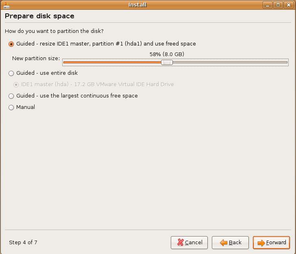Click the 'Step 4 of 7' label
The image size is (296, 254).
[23, 243]
